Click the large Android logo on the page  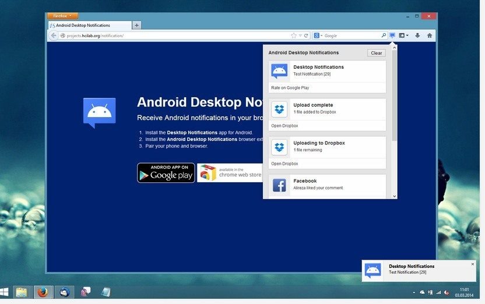pos(99,113)
